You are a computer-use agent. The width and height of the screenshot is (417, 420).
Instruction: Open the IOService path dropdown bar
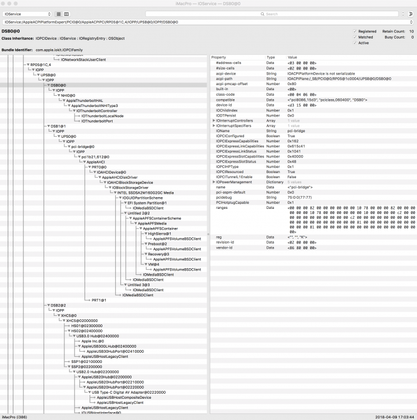coord(208,22)
